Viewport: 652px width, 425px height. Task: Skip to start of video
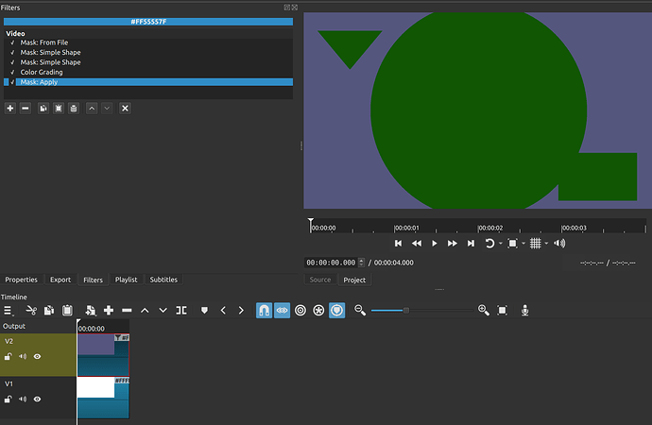point(399,244)
